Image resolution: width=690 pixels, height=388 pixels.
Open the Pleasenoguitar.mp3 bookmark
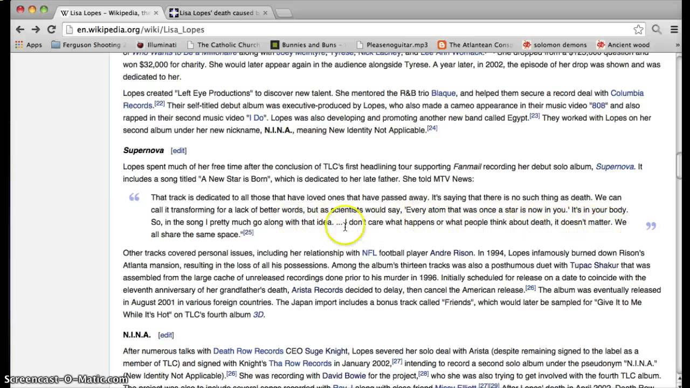click(x=391, y=45)
